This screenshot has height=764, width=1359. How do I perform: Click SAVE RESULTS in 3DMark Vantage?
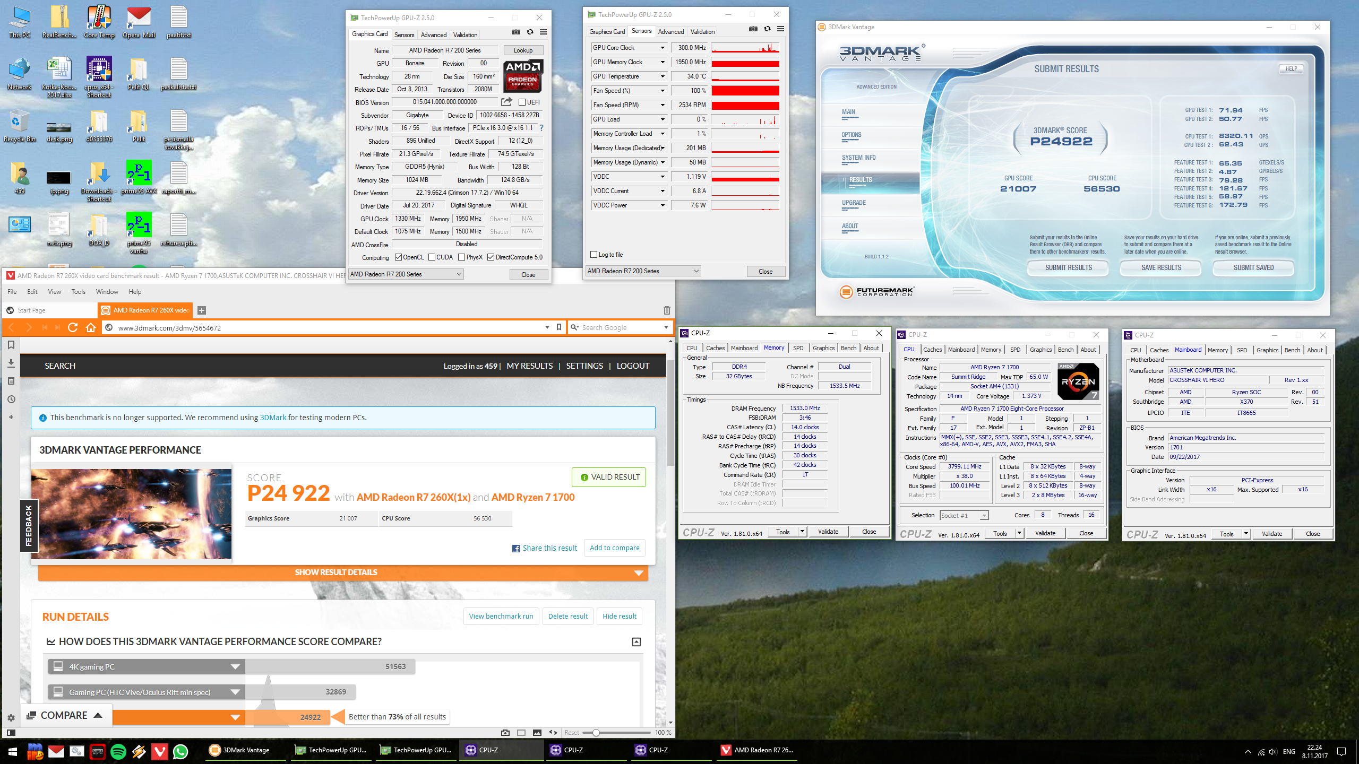click(1161, 268)
